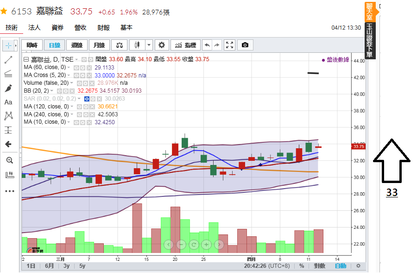The height and width of the screenshot is (278, 417).
Task: Toggle percent scale mode
Action: click(x=302, y=266)
